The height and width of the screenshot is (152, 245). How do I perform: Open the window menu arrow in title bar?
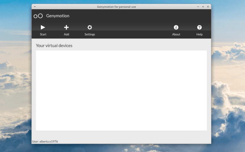pos(35,7)
